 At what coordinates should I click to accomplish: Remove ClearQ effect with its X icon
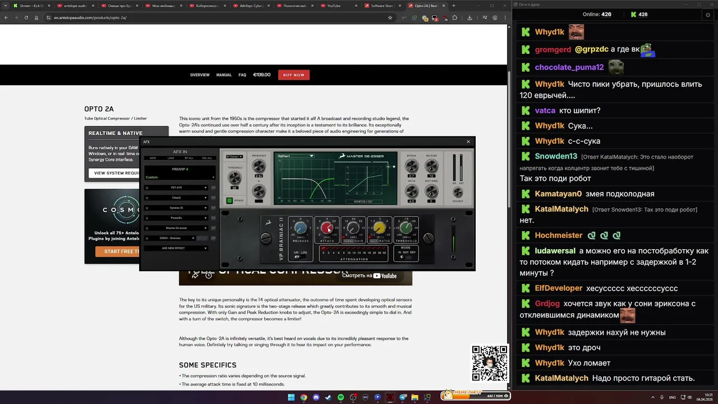click(147, 198)
